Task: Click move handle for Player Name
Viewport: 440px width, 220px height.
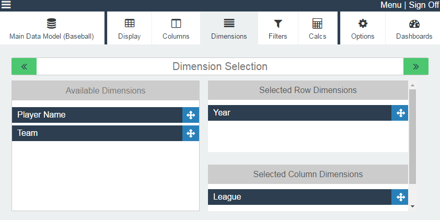Action: point(191,115)
